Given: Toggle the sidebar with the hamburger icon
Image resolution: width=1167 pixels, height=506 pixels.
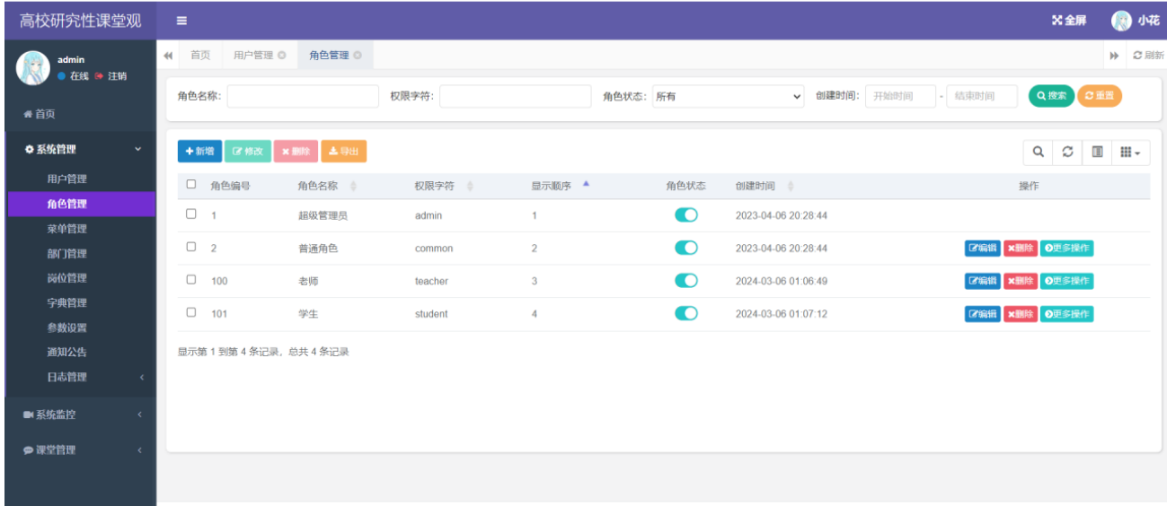Looking at the screenshot, I should click(x=182, y=21).
